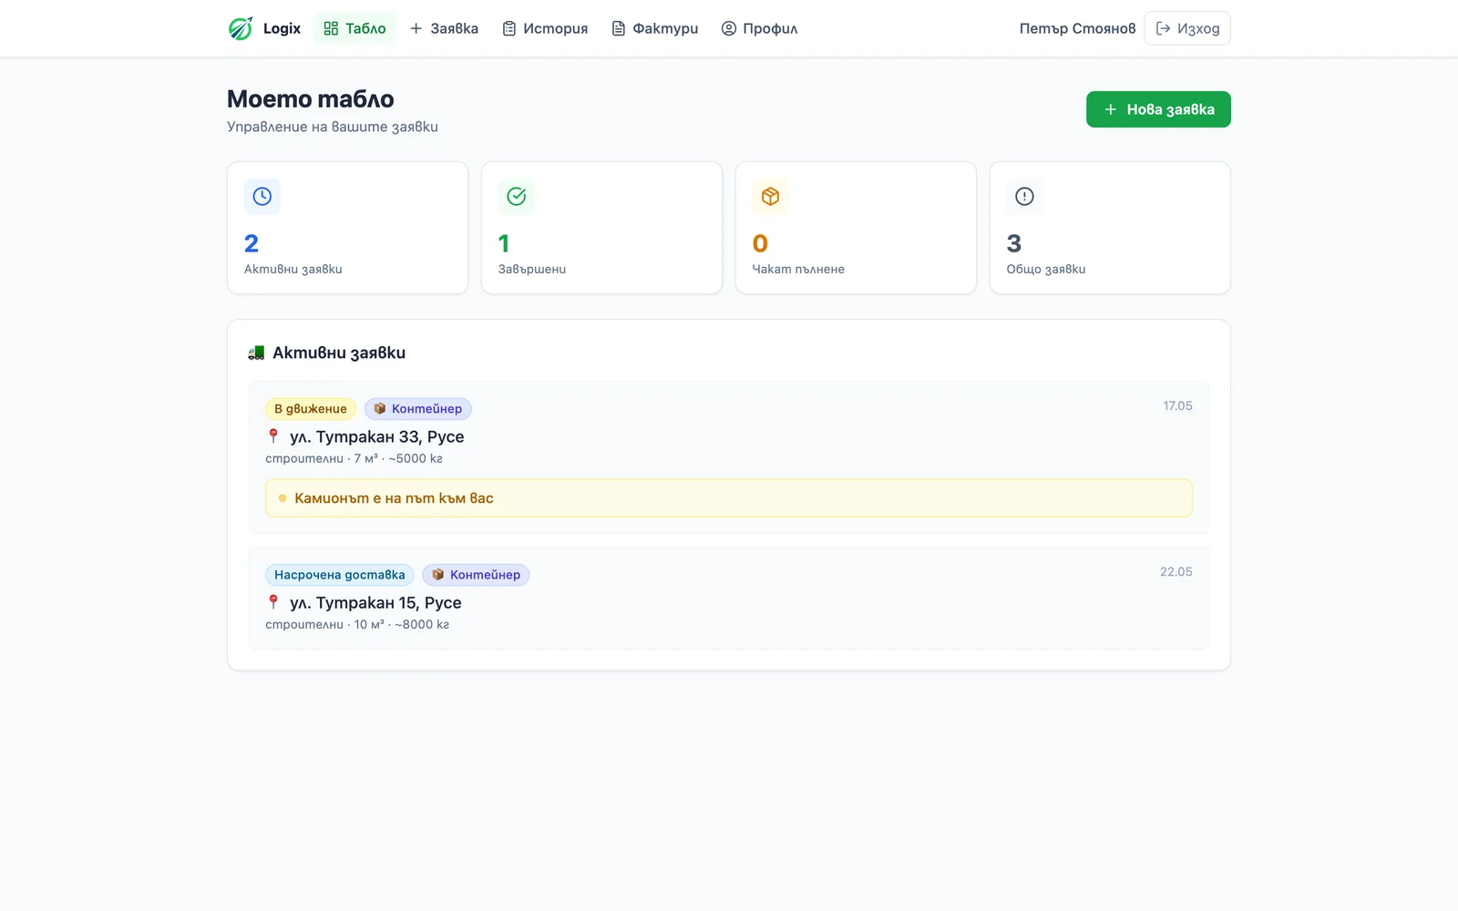
Task: Open the Профил page
Action: coord(759,28)
